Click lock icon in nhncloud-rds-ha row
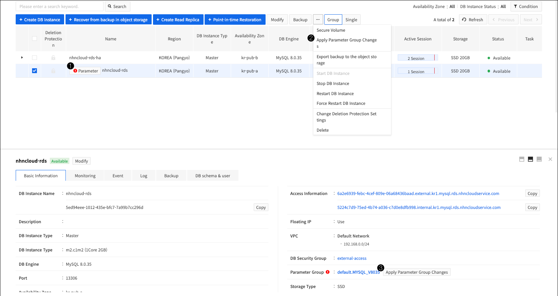The height and width of the screenshot is (296, 558). click(53, 57)
